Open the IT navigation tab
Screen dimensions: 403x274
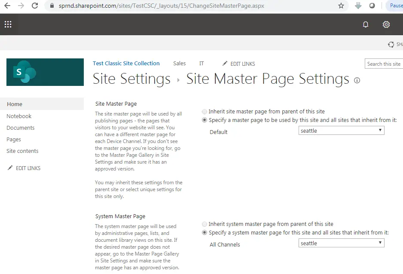tap(201, 63)
